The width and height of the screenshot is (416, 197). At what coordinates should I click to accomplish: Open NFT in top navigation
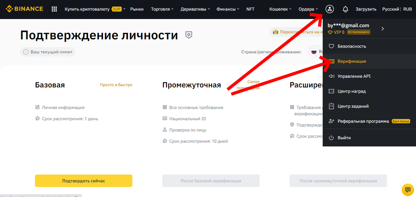click(250, 9)
